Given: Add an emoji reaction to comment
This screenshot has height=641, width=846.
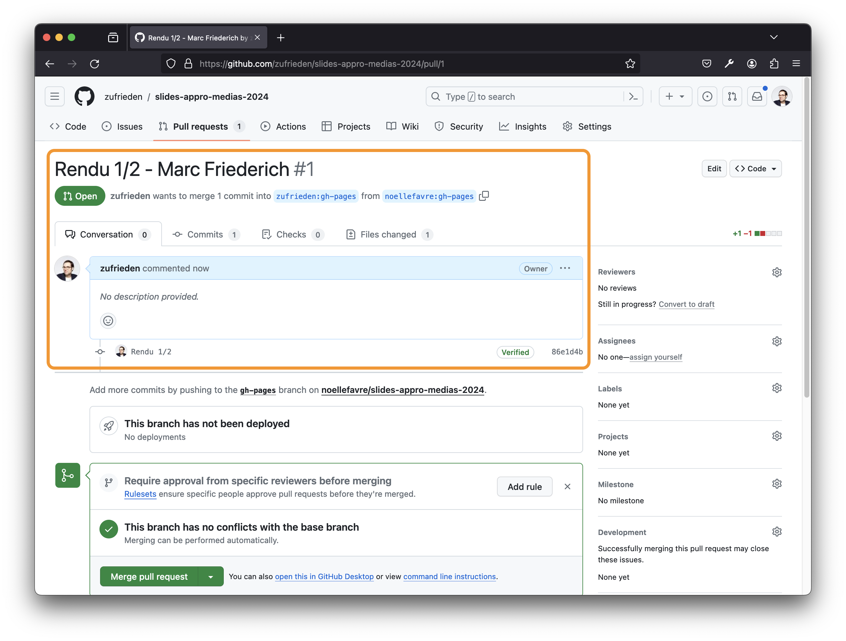Looking at the screenshot, I should pos(108,320).
